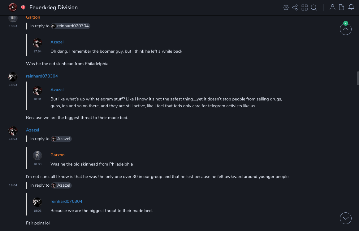Open the members person icon
This screenshot has width=359, height=231.
332,7
